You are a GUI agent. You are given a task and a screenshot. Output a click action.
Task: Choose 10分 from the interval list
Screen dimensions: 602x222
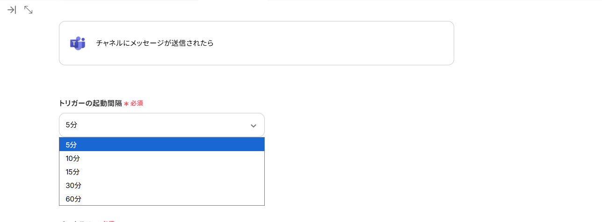[73, 158]
